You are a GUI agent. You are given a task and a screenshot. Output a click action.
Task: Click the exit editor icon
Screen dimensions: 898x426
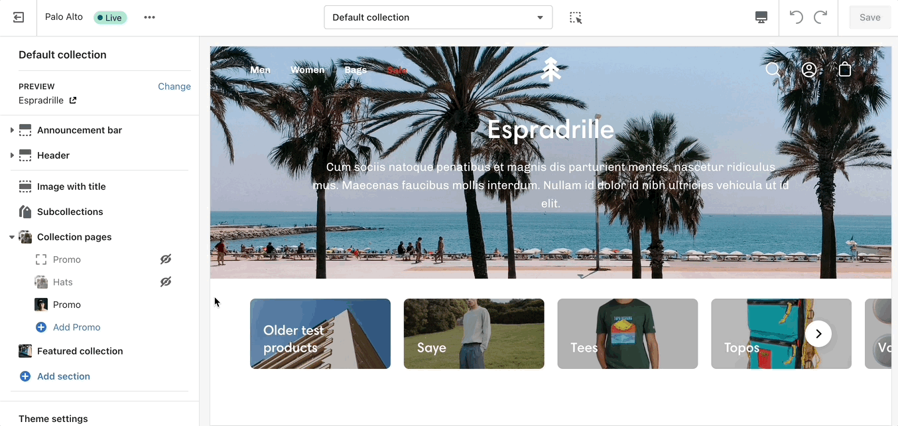pyautogui.click(x=19, y=17)
